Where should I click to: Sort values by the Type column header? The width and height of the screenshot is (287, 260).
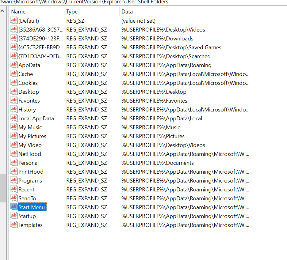[92, 12]
